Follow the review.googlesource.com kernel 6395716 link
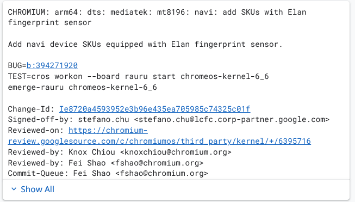This screenshot has width=355, height=202. tap(159, 141)
